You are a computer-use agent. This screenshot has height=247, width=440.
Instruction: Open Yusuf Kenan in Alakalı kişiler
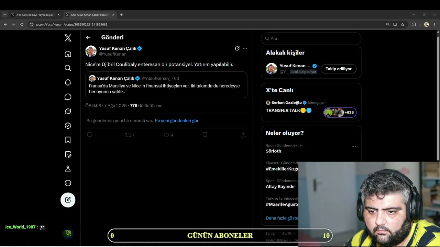[x=295, y=66]
